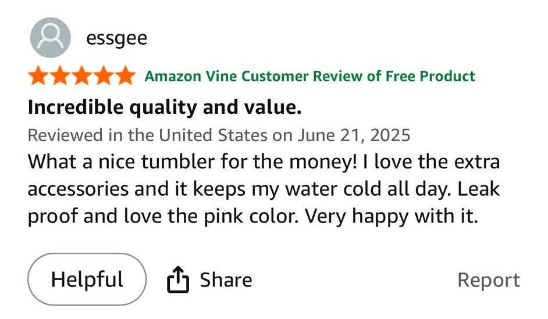Click the fifth orange rating star
548x319 pixels.
(x=124, y=76)
